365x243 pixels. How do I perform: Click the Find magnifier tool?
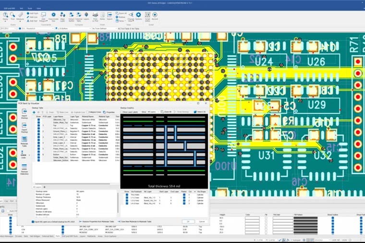(x=12, y=16)
